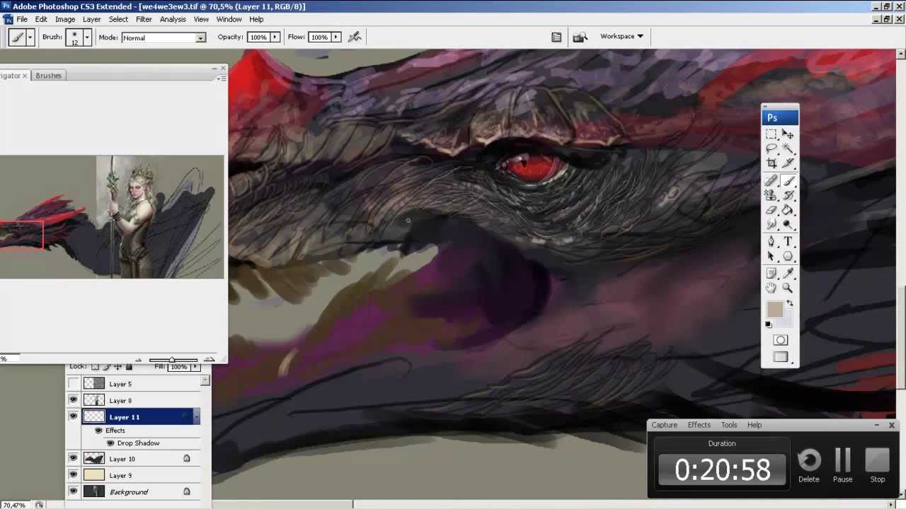Select the Magic Wand tool

pyautogui.click(x=788, y=148)
